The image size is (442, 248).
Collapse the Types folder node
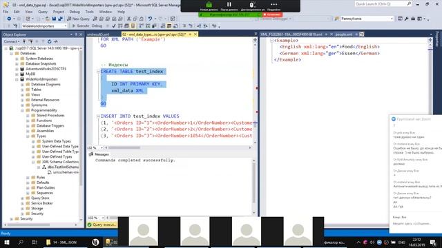pos(28,136)
